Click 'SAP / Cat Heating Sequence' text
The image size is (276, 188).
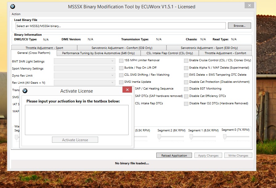click(x=154, y=89)
